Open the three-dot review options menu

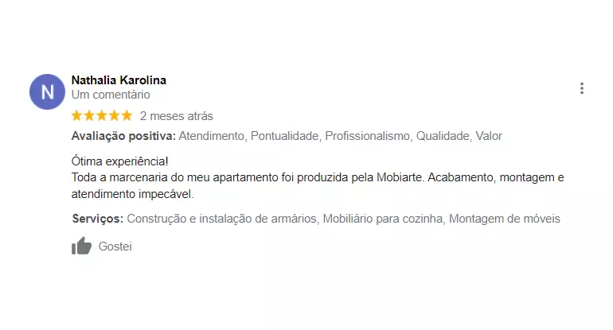point(582,88)
